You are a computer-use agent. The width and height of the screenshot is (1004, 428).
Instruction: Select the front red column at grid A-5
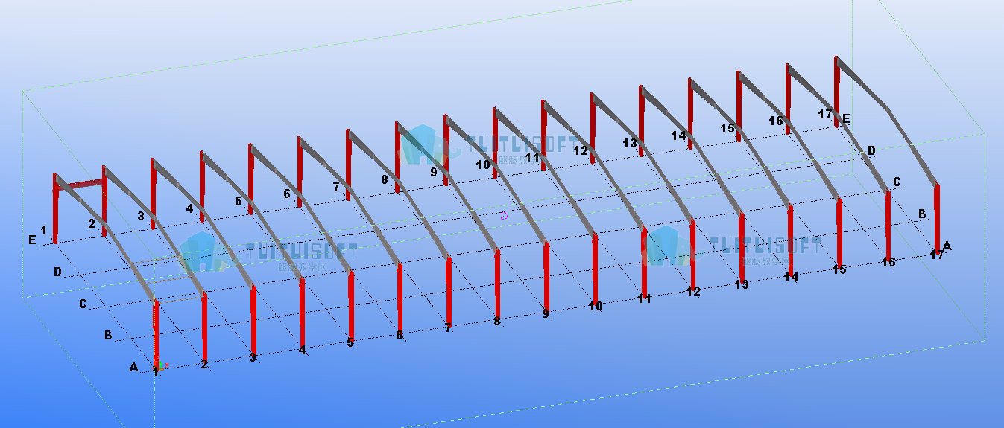(x=351, y=306)
